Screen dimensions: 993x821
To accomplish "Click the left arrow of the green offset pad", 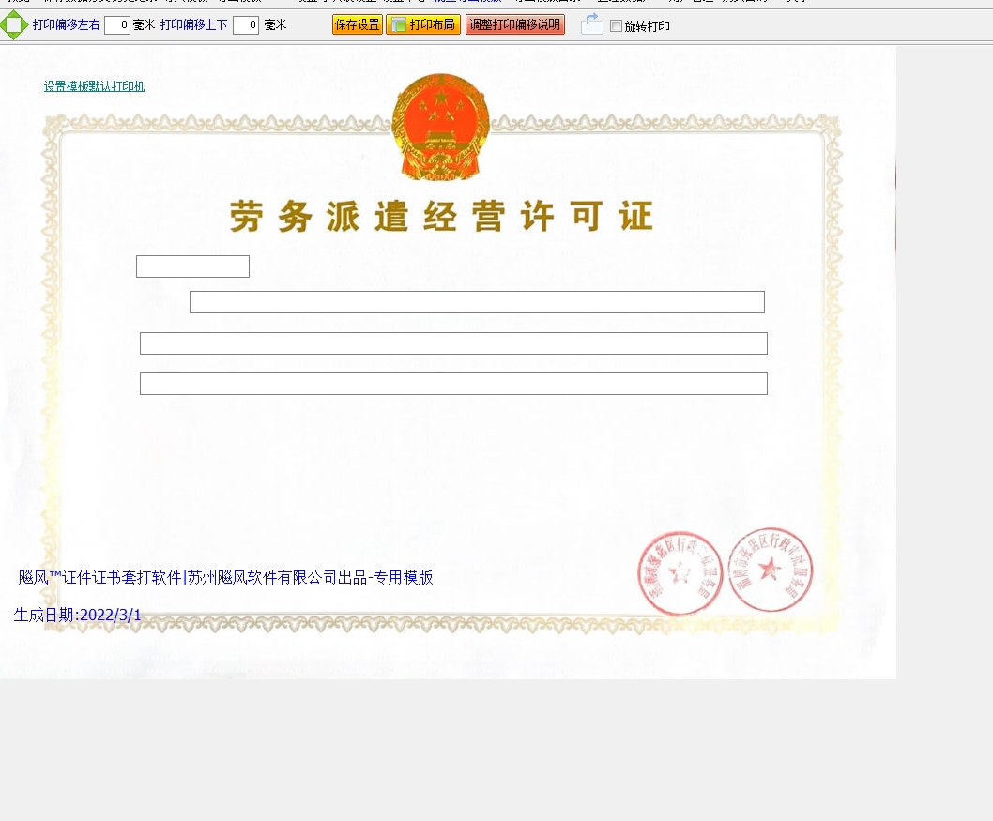I will point(4,25).
